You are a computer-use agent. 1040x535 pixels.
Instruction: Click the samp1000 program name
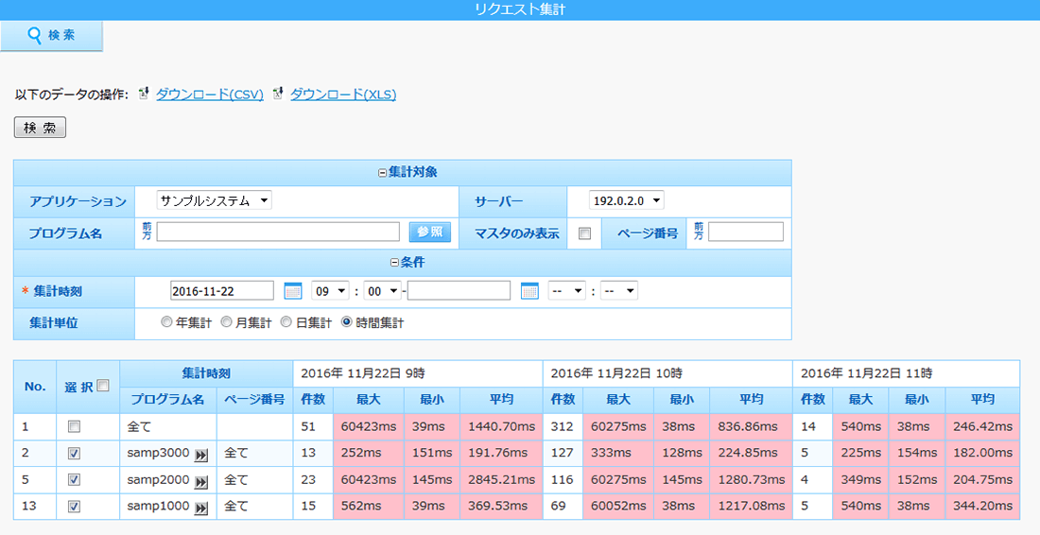tap(158, 507)
